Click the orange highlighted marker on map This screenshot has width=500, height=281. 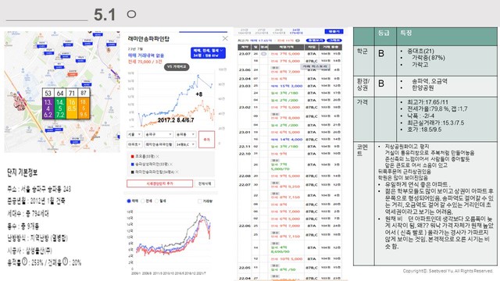pyautogui.click(x=73, y=75)
